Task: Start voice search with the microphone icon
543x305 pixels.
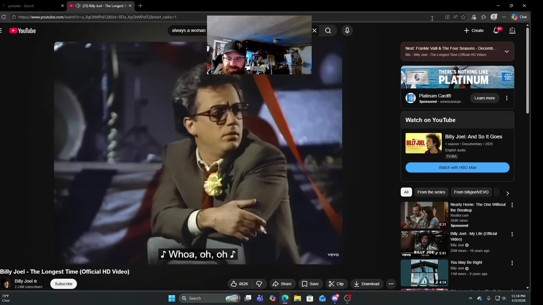Action: pyautogui.click(x=347, y=30)
